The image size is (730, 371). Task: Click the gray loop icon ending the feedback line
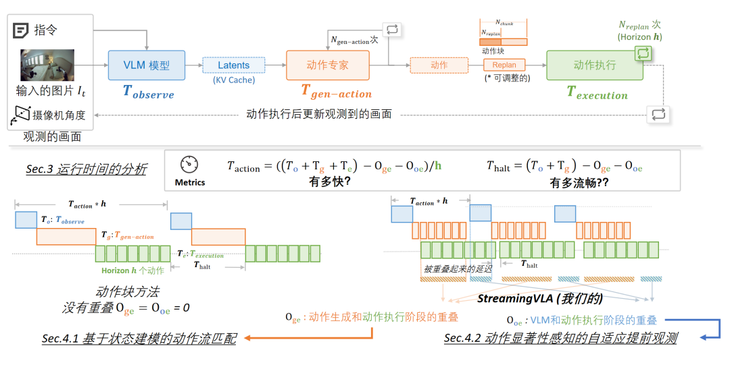tap(658, 114)
